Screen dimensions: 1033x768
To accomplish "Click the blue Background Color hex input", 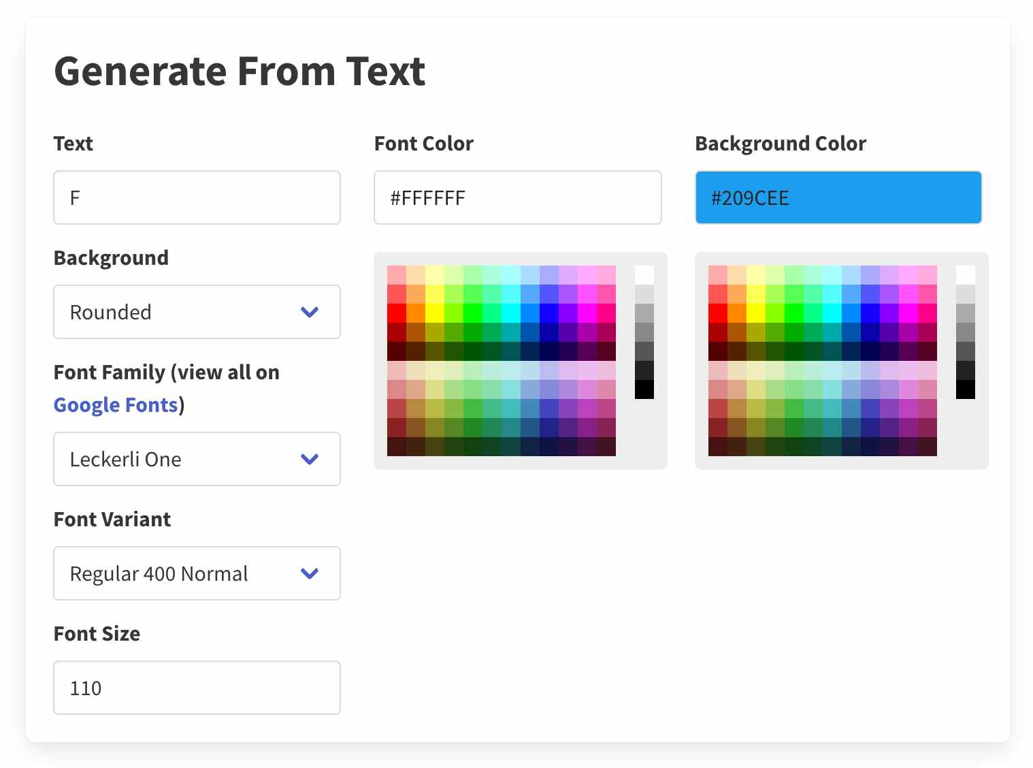I will (838, 197).
